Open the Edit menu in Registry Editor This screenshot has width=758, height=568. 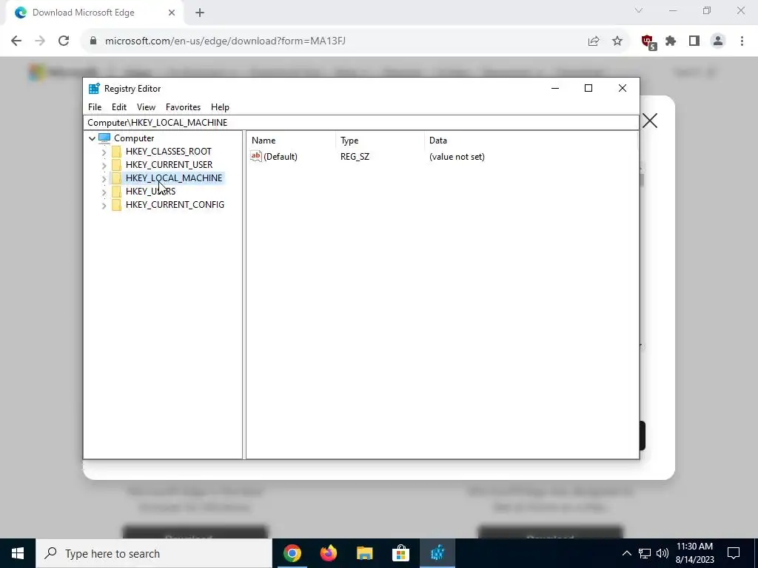pyautogui.click(x=119, y=107)
